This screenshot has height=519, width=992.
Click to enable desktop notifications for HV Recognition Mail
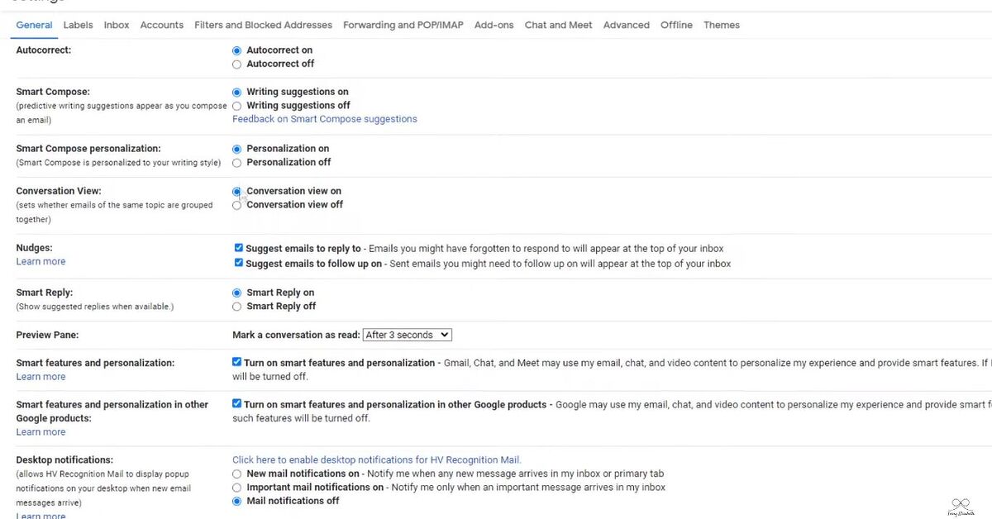pos(376,459)
